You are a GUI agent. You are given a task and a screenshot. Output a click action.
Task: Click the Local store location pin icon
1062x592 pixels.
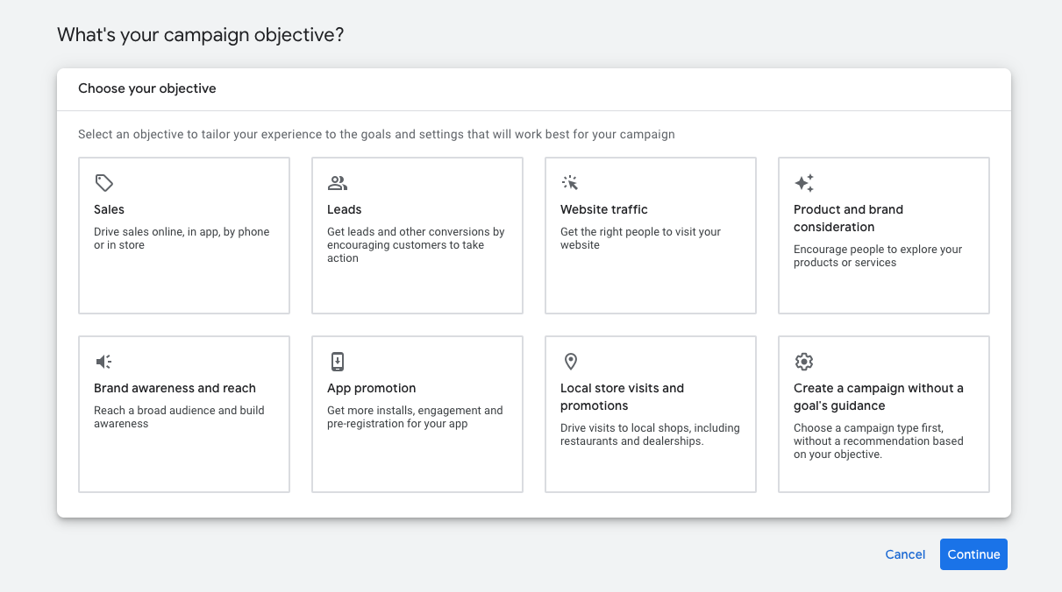(x=571, y=362)
